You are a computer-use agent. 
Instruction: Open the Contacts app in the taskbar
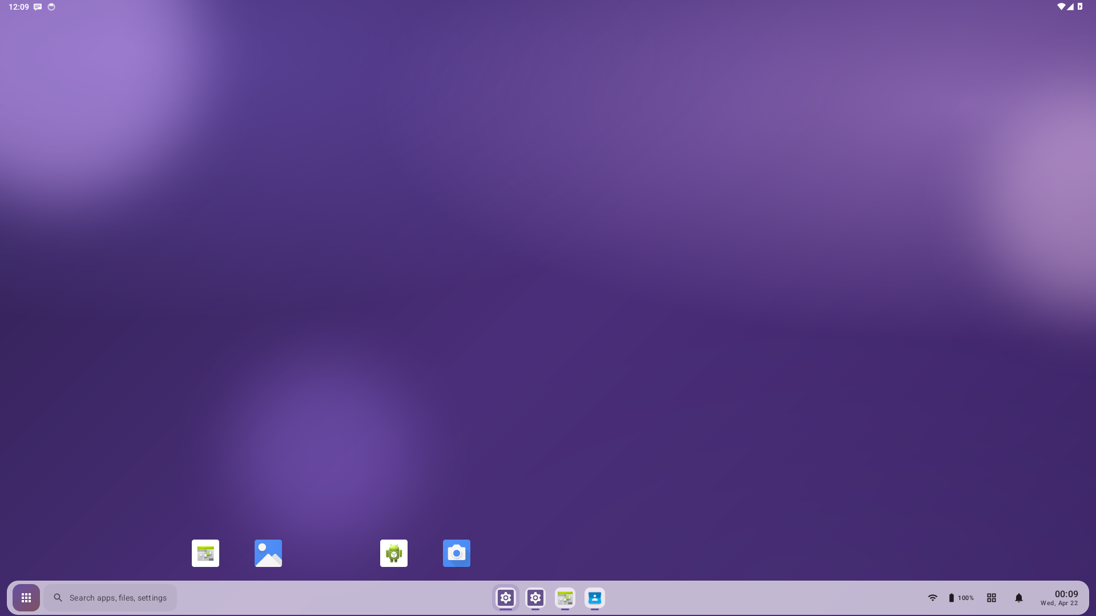(x=595, y=598)
